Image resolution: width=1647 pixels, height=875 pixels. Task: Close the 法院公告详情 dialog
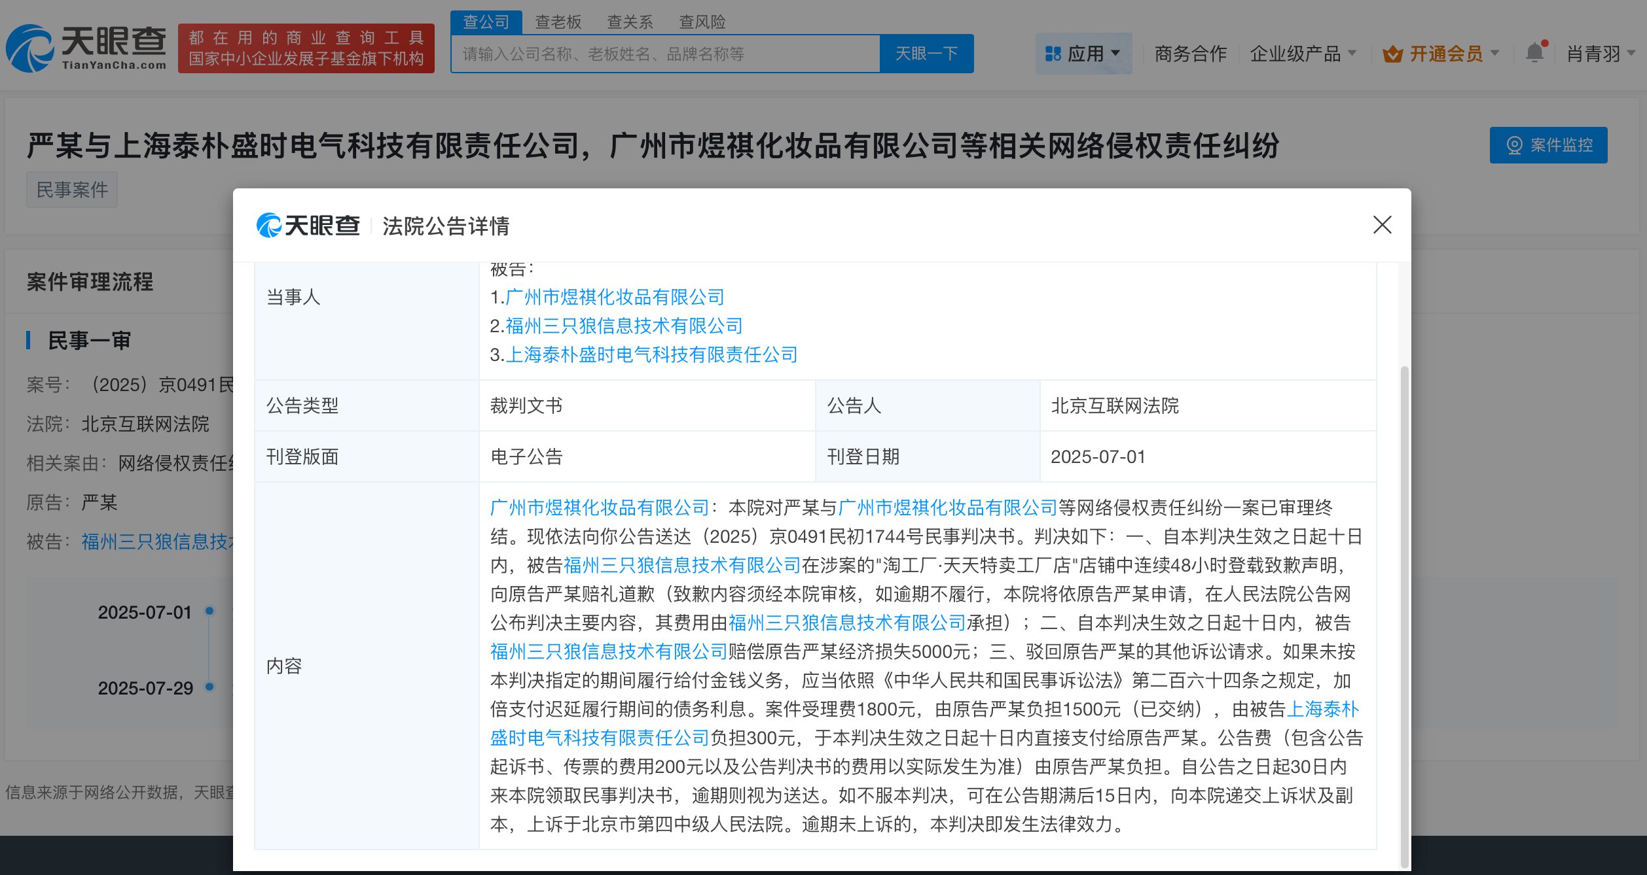(1382, 226)
